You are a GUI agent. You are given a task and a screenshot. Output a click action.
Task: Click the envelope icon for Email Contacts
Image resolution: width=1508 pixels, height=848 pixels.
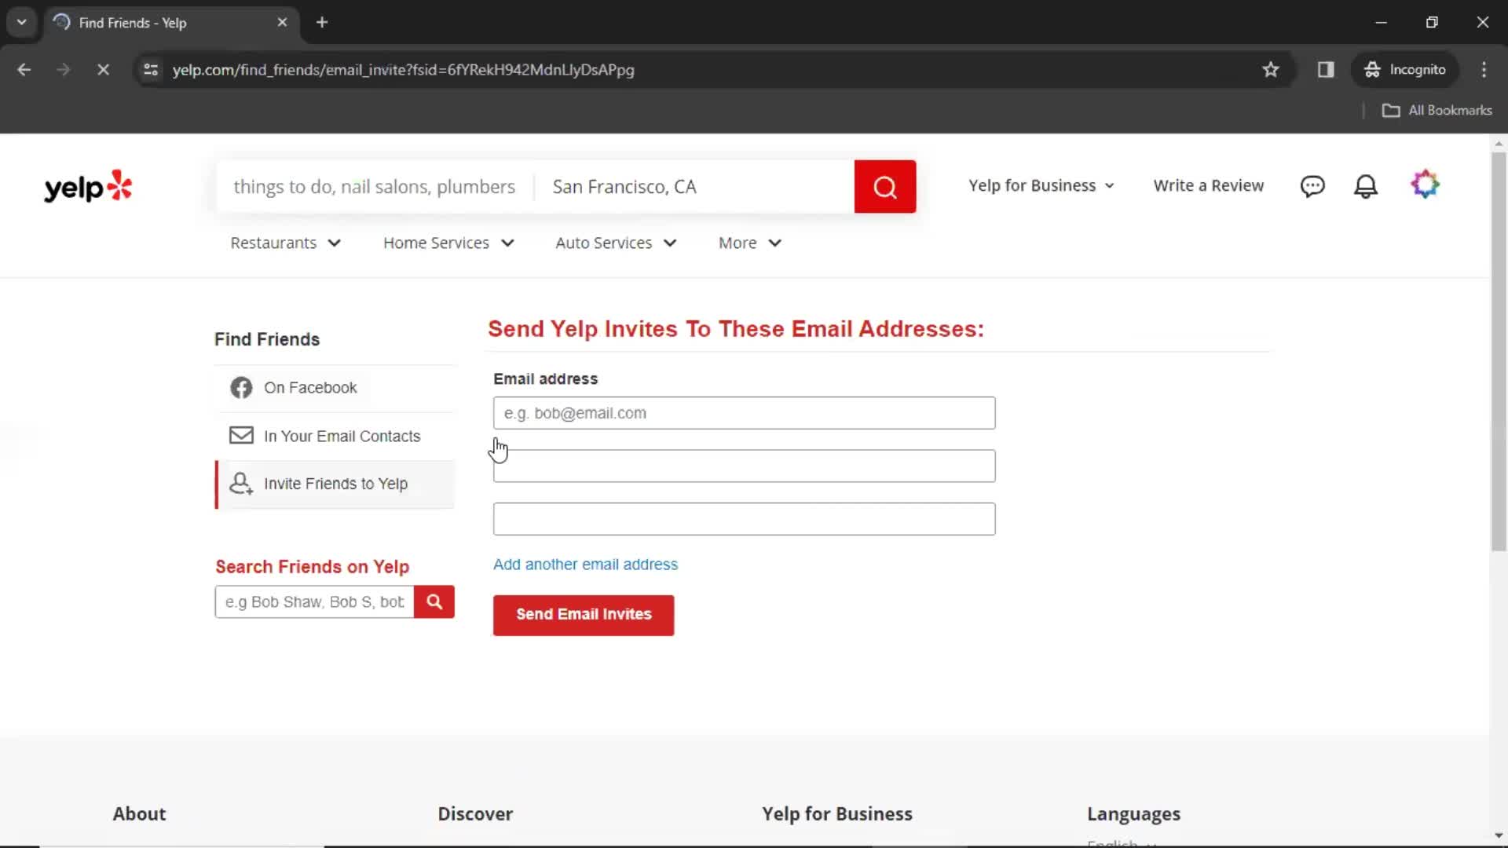pyautogui.click(x=241, y=435)
